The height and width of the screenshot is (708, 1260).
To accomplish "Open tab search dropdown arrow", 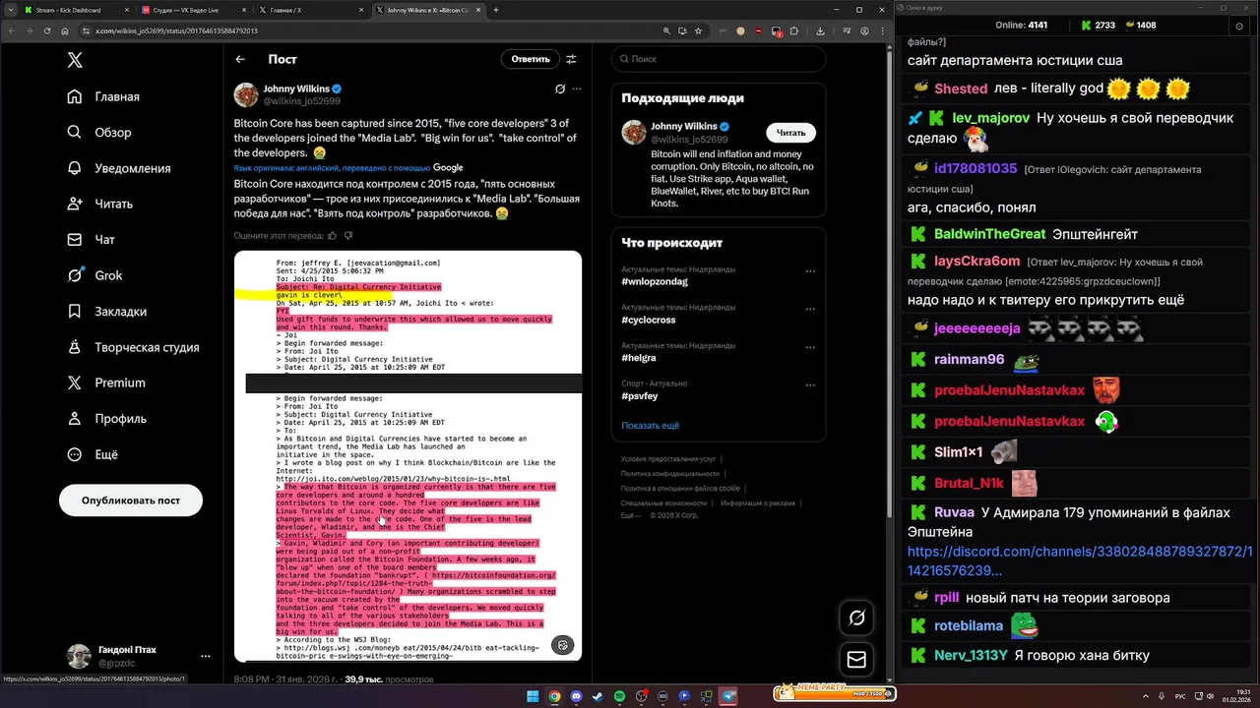I will [x=9, y=10].
